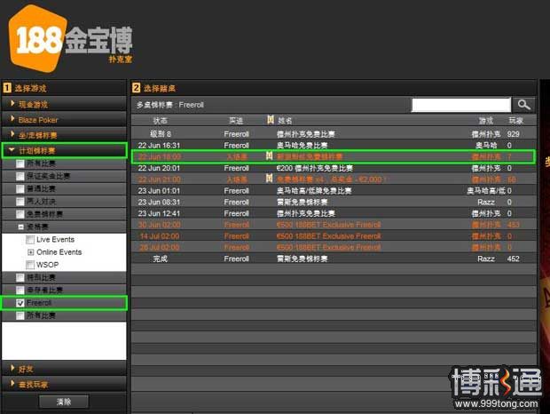Click the 清除 clear button

tap(64, 402)
